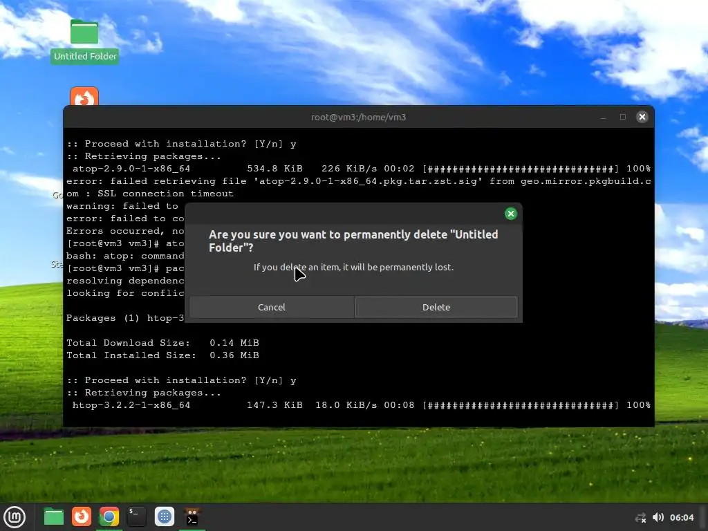Select the Firefox desktop shortcut icon
Viewport: 708px width, 531px height.
(x=84, y=96)
